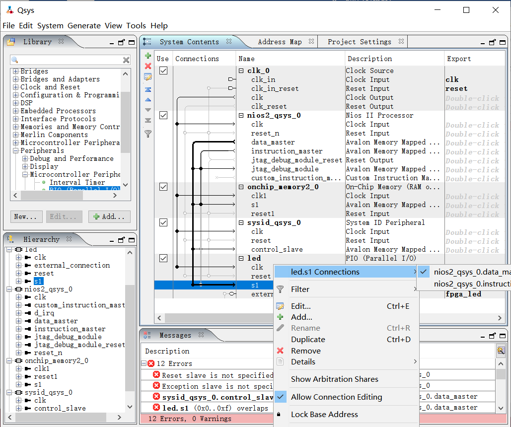Expand the Embedded Processors library category
511x427 pixels.
pos(16,111)
